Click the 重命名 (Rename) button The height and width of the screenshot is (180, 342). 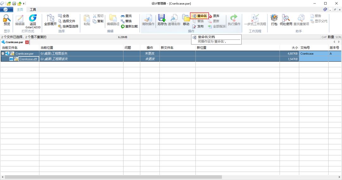click(199, 16)
